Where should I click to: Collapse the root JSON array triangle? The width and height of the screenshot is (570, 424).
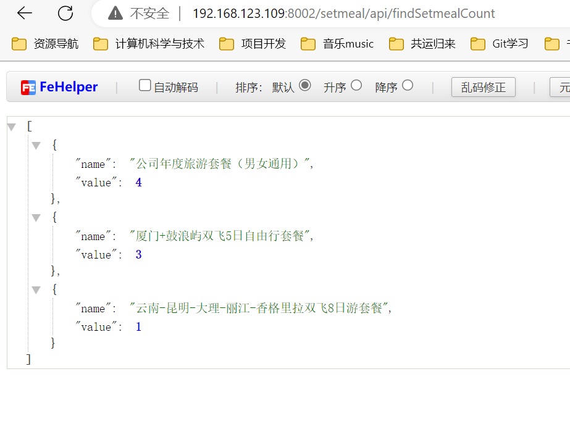12,127
